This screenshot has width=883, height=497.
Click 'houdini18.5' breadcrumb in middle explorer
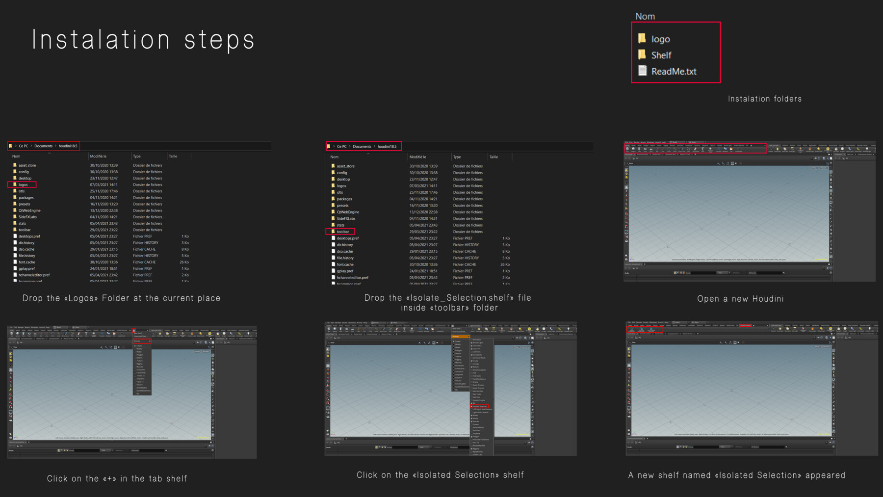tap(387, 146)
